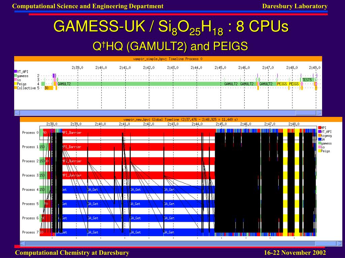The height and width of the screenshot is (258, 345).
Task: Click orange Collective swatch in top legend
Action: coord(15,88)
